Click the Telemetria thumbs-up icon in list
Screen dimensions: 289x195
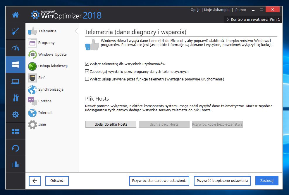coord(32,31)
